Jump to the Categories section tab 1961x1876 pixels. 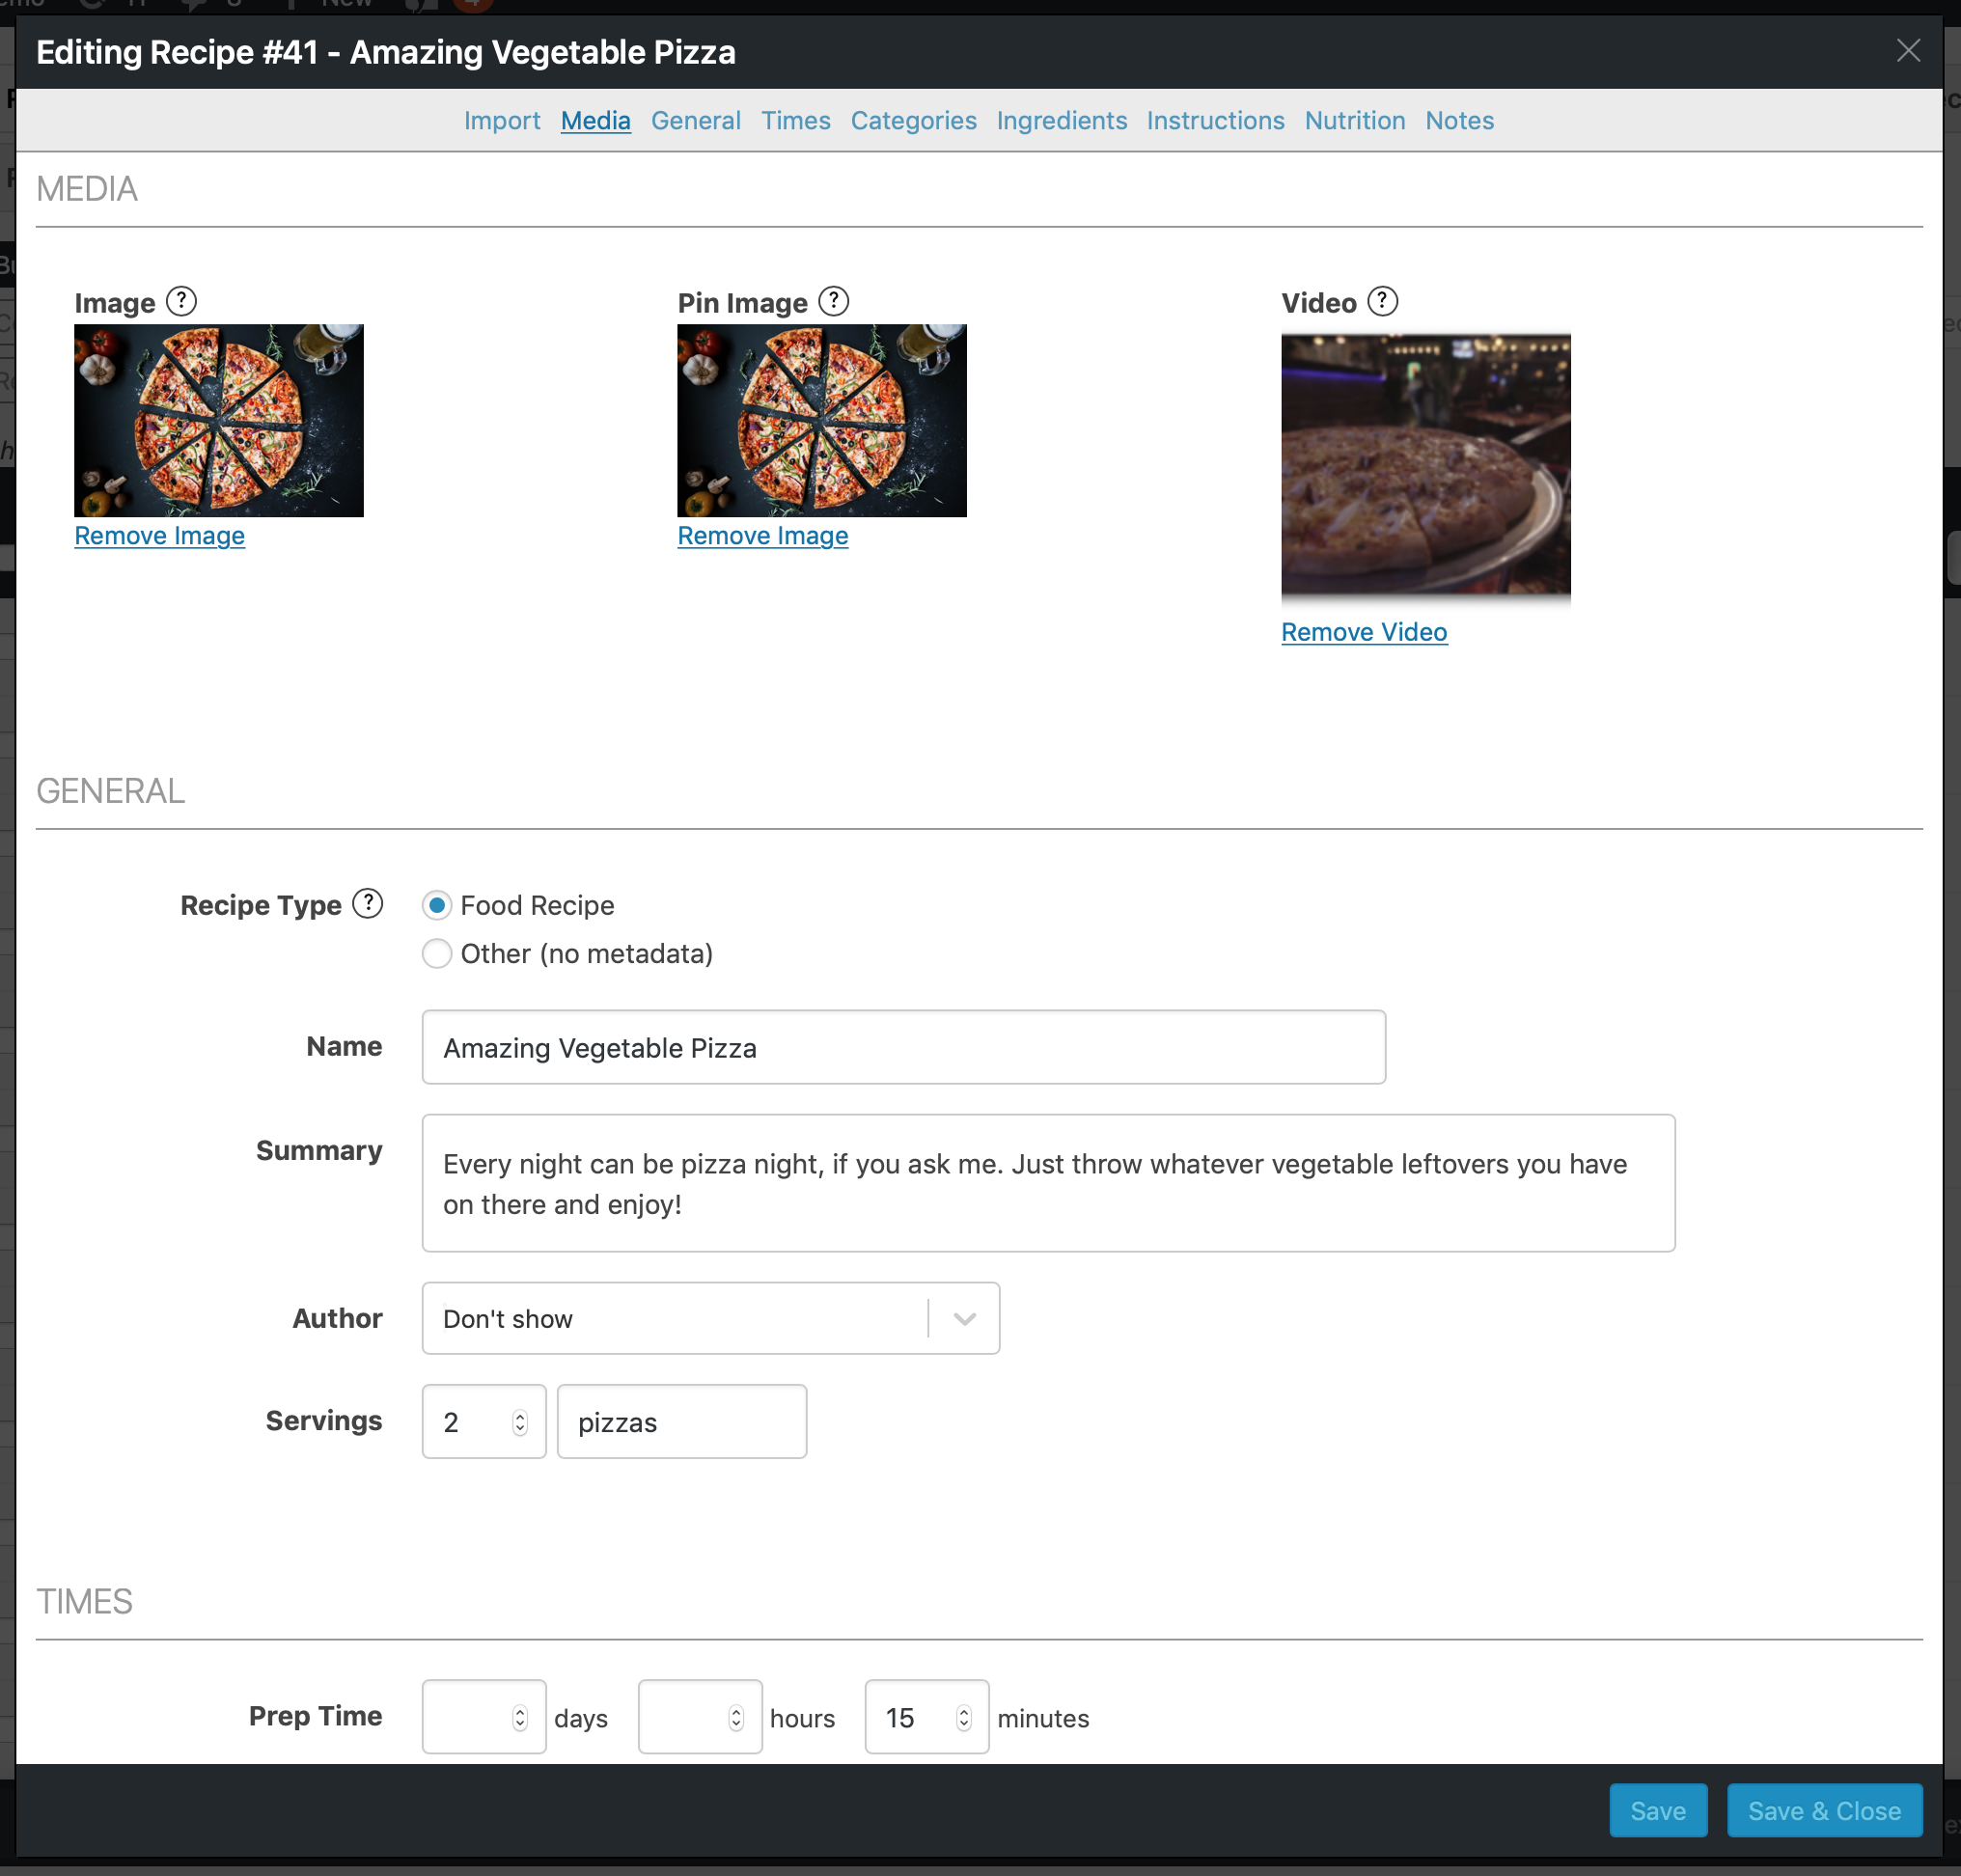pyautogui.click(x=913, y=120)
